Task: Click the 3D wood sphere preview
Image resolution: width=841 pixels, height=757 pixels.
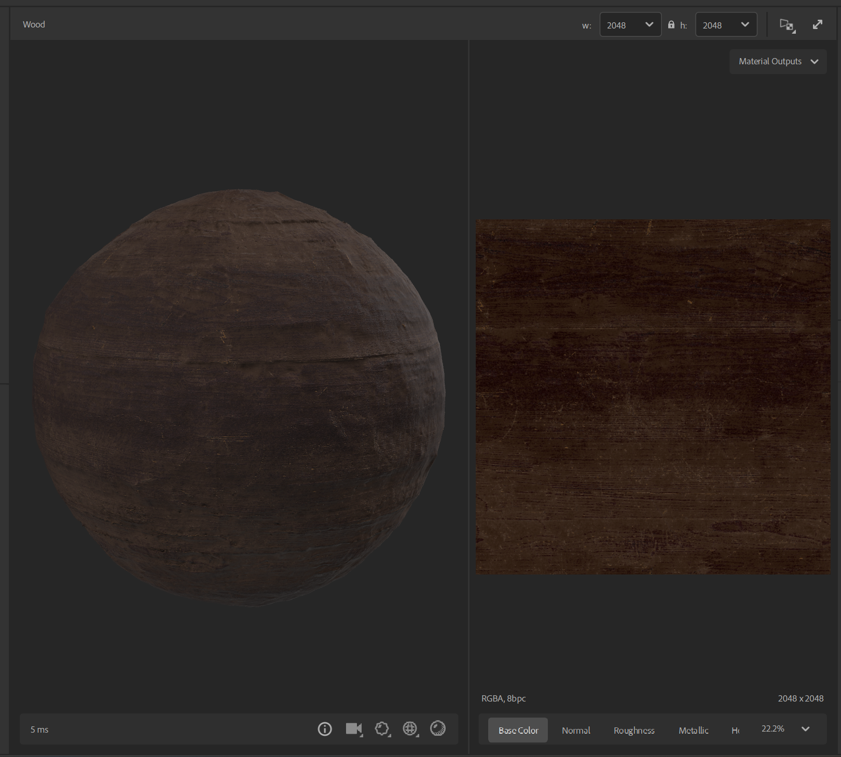Action: 239,398
